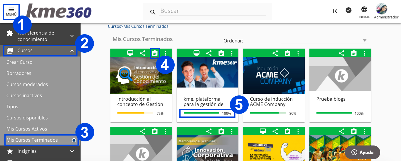
Task: Click 100% progress bar on Prueba blogs
Action: (x=334, y=113)
